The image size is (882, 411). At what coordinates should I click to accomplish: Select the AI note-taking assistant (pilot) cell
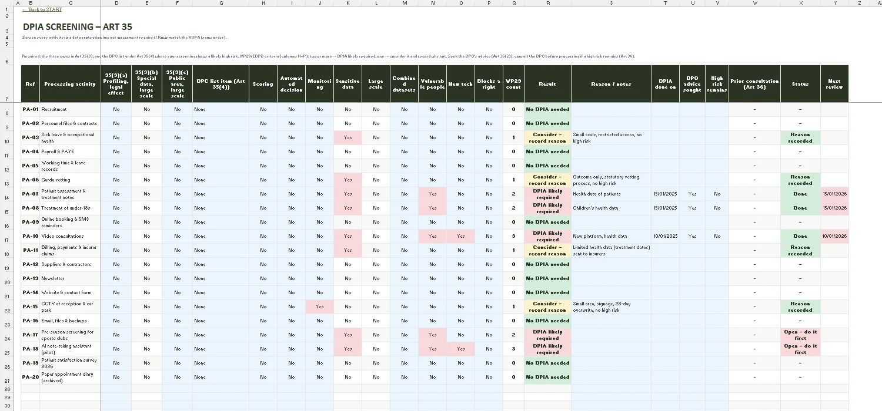tap(71, 349)
